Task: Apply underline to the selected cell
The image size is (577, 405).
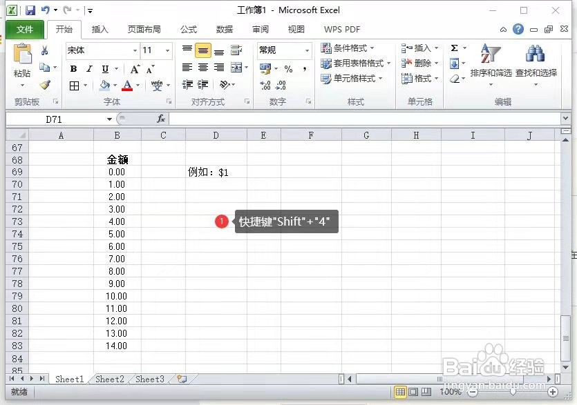Action: 104,69
